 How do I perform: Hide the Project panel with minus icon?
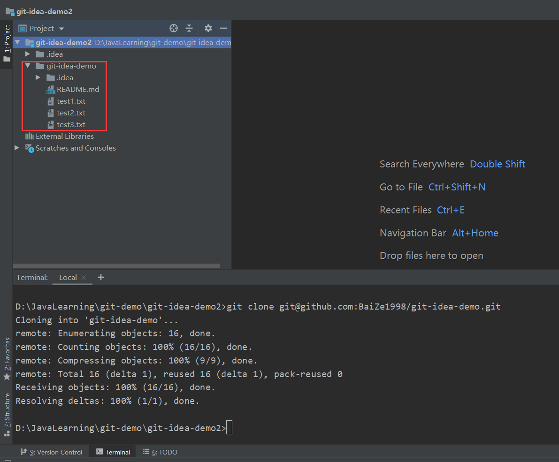[x=223, y=28]
